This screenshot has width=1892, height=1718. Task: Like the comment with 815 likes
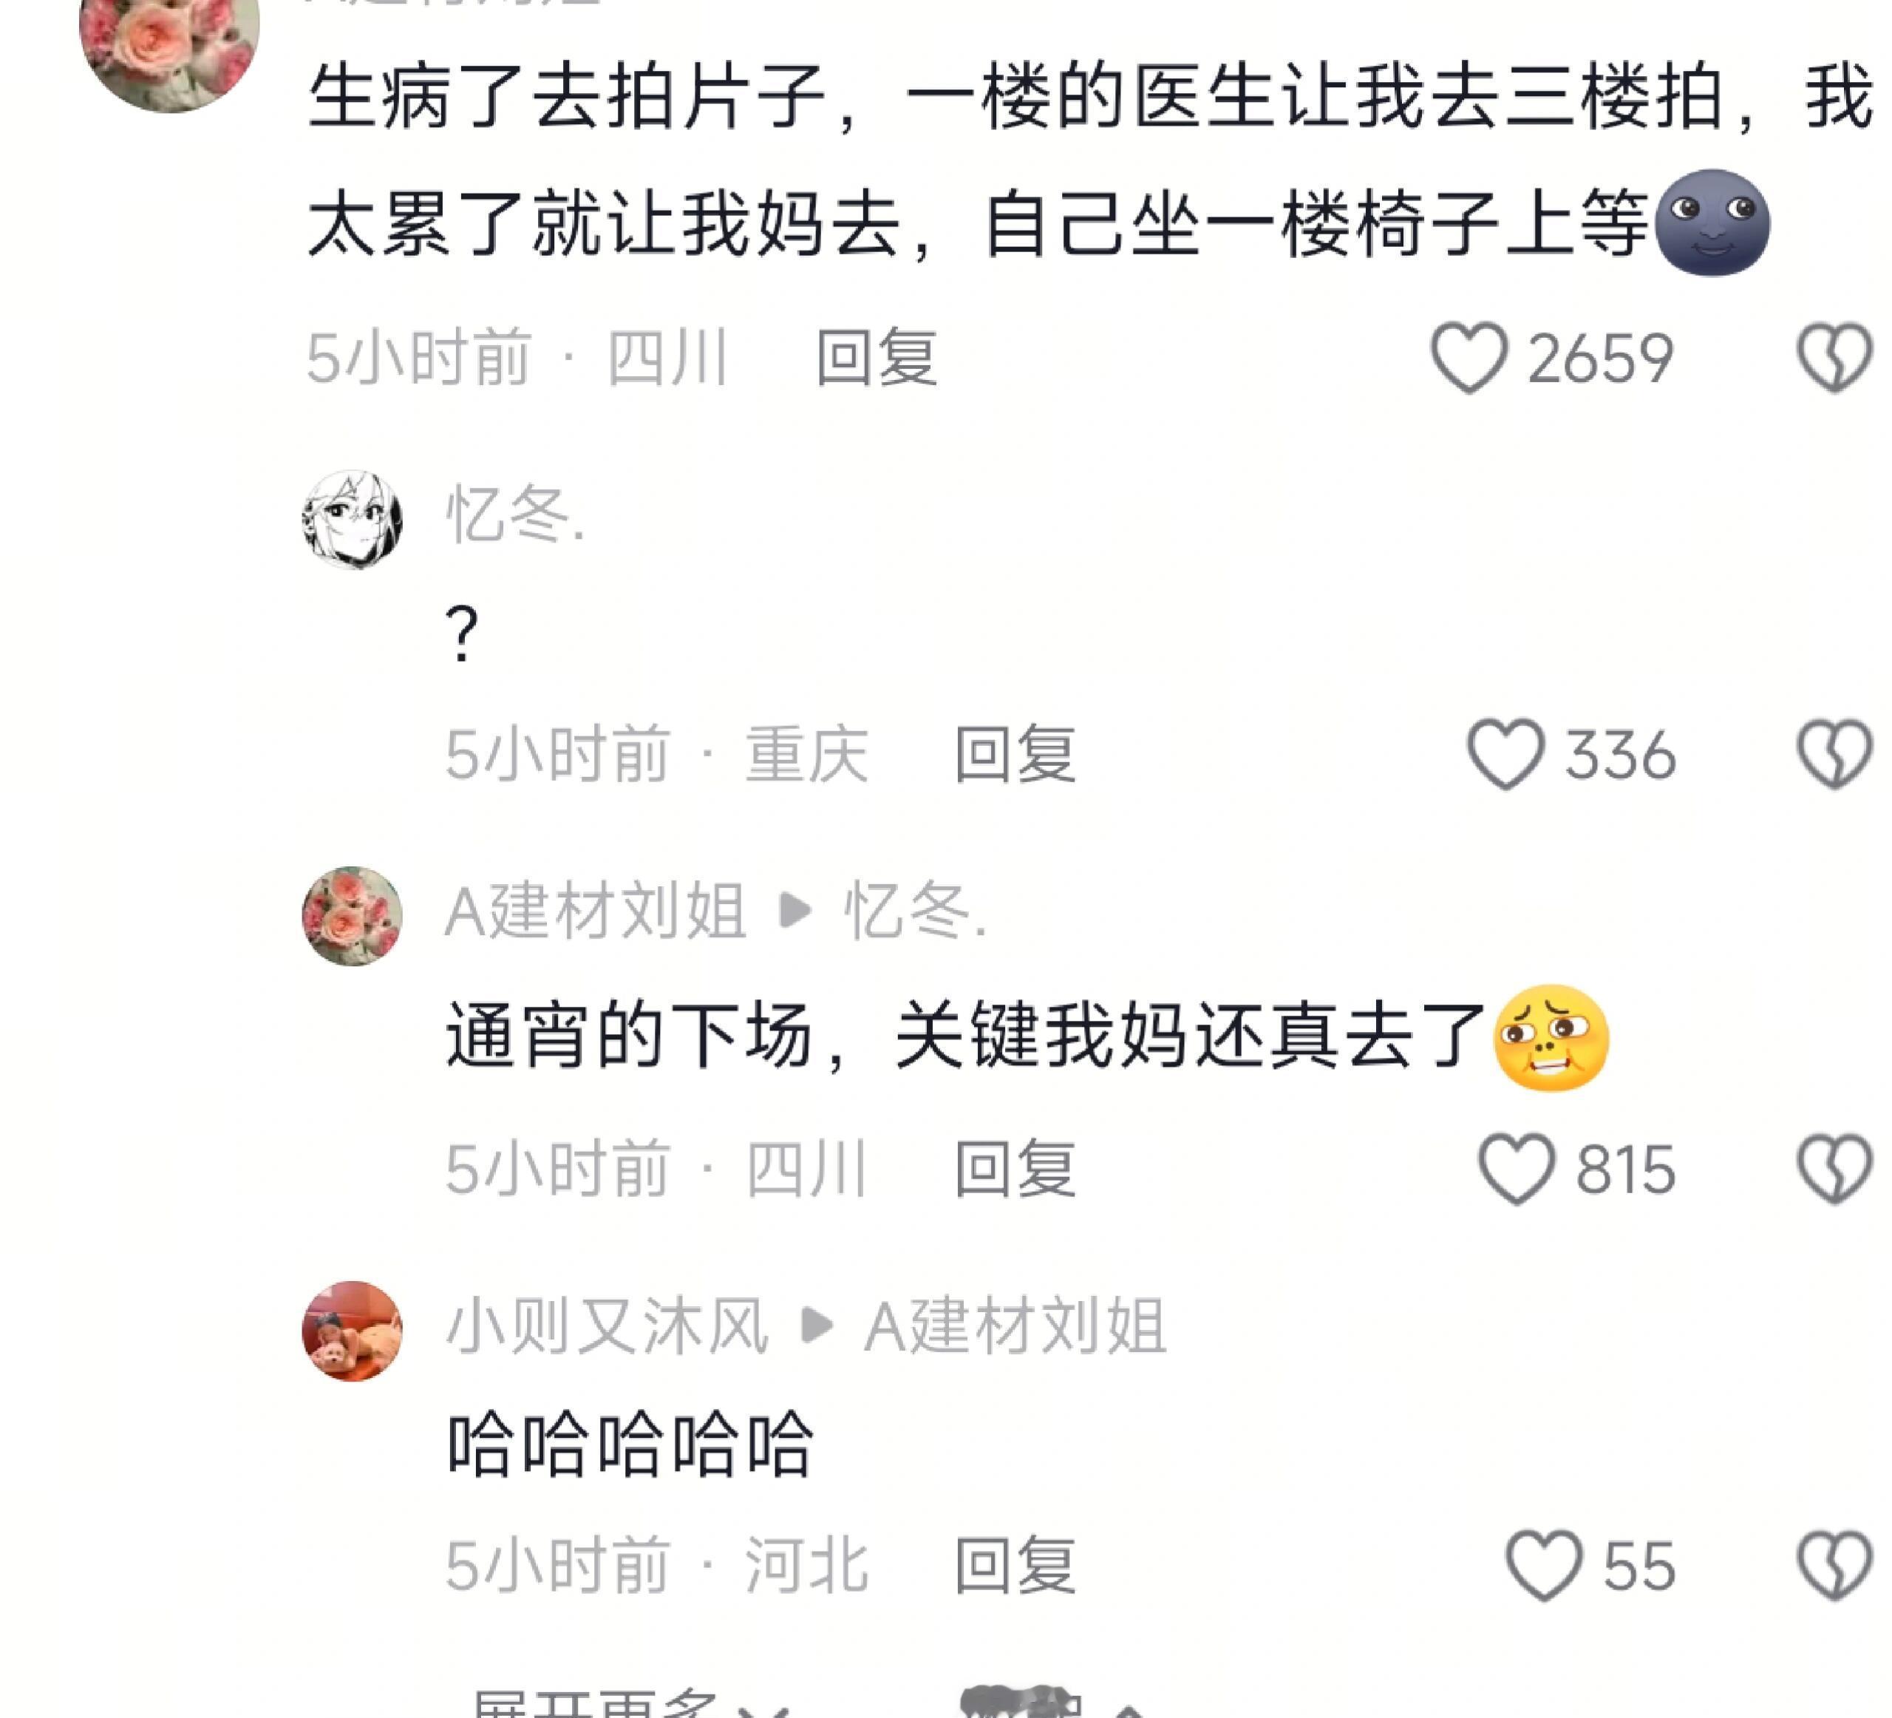pyautogui.click(x=1517, y=1169)
